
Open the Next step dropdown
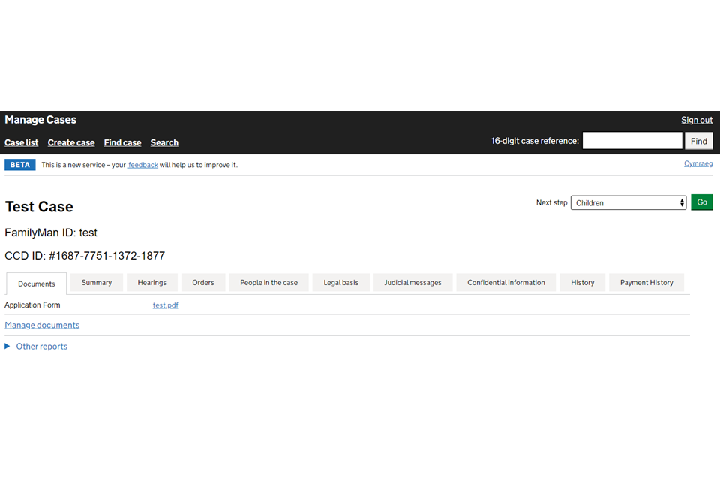pyautogui.click(x=628, y=203)
